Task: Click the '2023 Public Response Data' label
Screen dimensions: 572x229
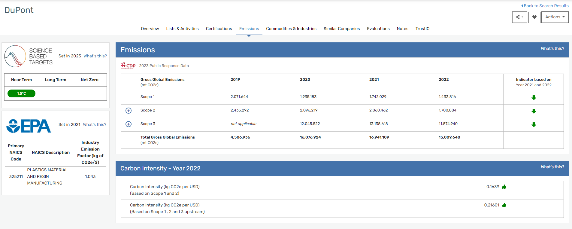Action: coord(164,66)
